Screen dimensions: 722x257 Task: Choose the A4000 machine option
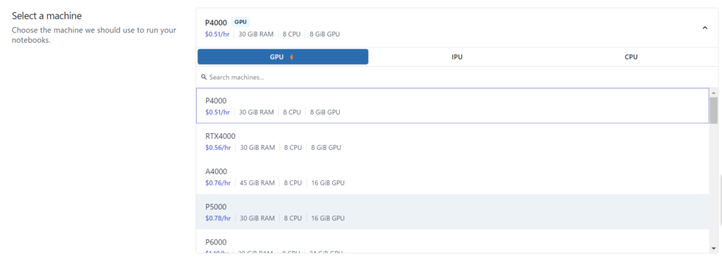[453, 177]
